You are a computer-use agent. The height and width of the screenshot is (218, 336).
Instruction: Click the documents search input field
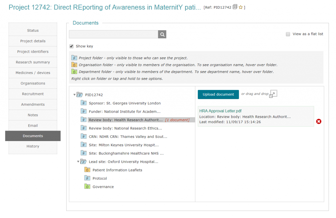[113, 34]
